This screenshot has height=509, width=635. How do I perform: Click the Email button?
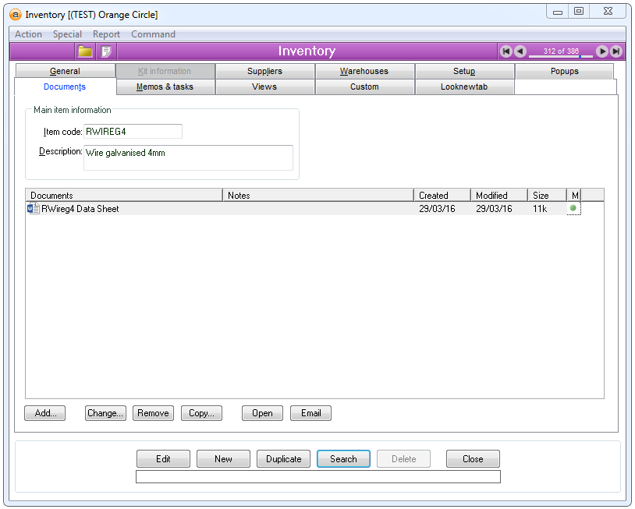(310, 413)
